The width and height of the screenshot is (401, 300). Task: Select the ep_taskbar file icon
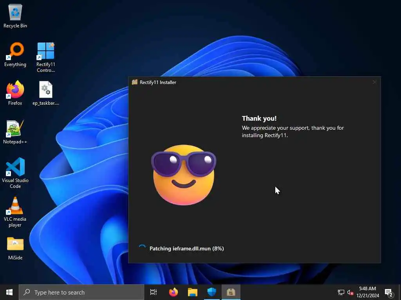pos(46,93)
